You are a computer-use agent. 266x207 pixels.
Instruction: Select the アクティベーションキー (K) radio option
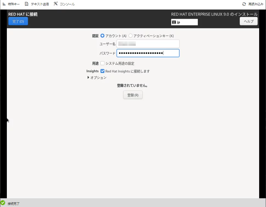point(131,36)
